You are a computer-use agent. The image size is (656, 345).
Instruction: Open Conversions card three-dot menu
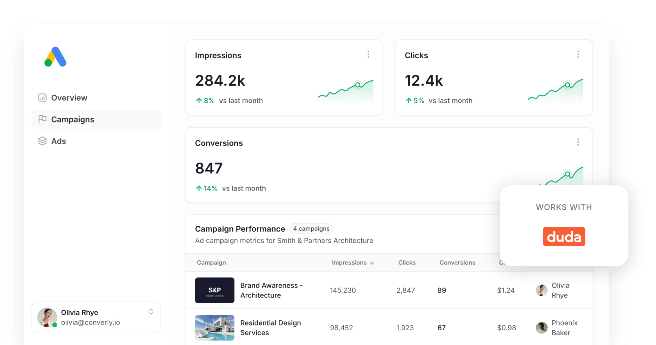point(578,142)
